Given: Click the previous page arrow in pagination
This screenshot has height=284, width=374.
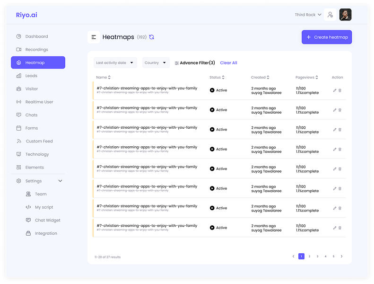Looking at the screenshot, I should tap(293, 256).
